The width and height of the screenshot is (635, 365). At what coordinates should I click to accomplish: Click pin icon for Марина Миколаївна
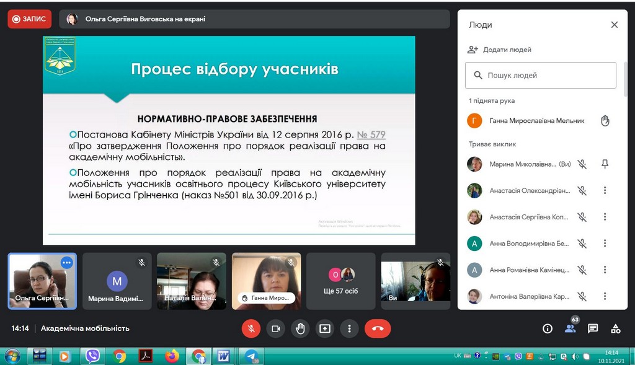pyautogui.click(x=605, y=164)
